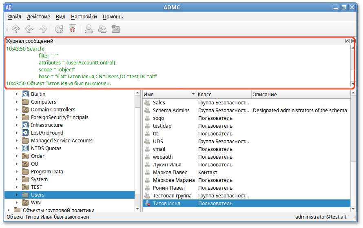Open the Действие menu
Image resolution: width=363 pixels, height=228 pixels.
click(x=38, y=17)
